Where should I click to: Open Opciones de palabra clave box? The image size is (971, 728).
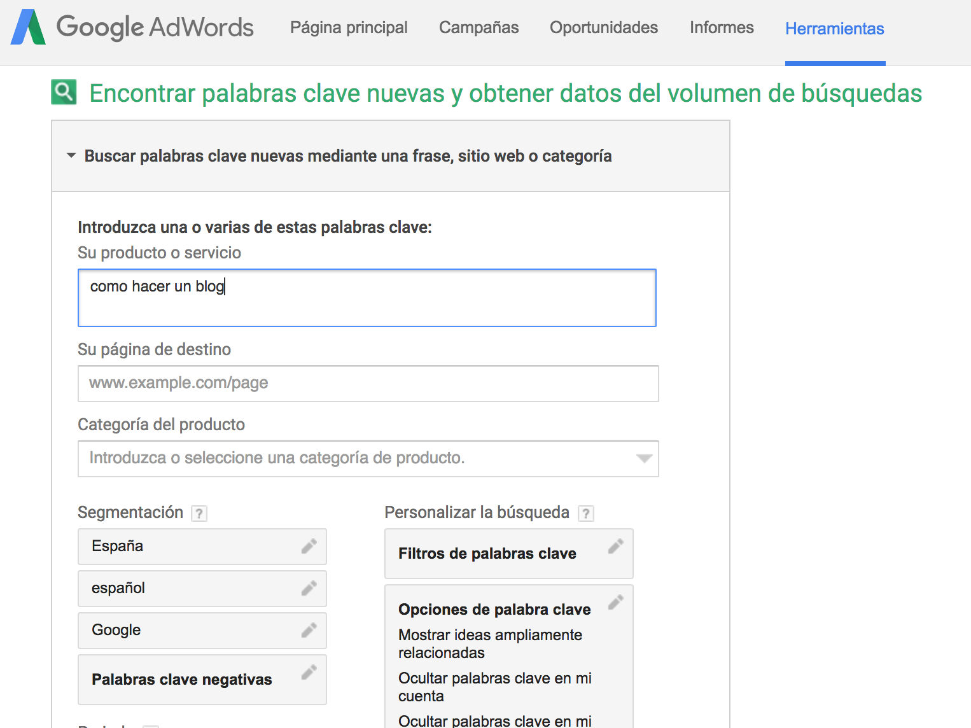509,657
